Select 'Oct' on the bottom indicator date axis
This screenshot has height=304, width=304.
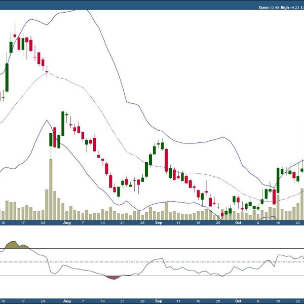pos(238,301)
